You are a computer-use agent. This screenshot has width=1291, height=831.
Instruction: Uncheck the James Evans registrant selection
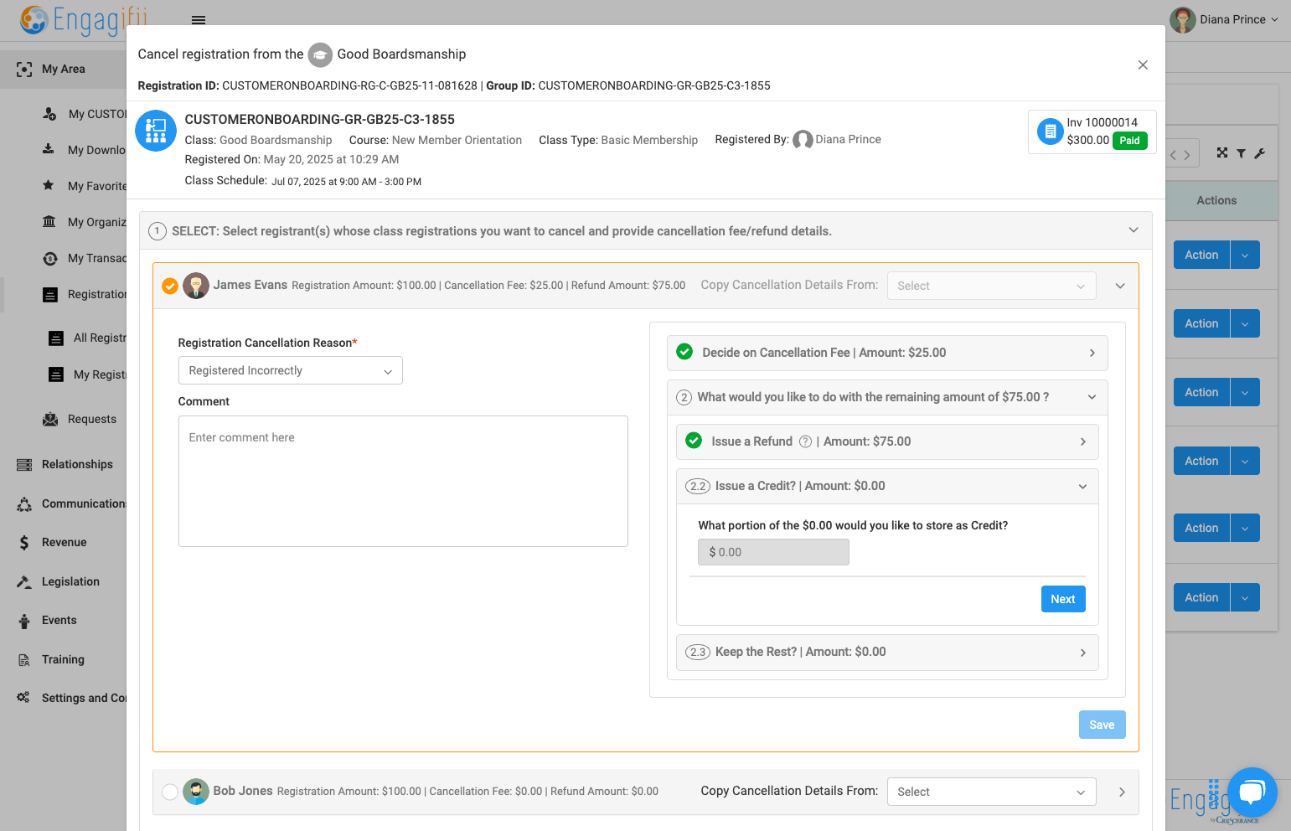170,286
